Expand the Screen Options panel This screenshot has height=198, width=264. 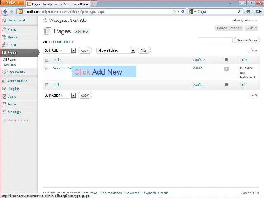click(229, 28)
